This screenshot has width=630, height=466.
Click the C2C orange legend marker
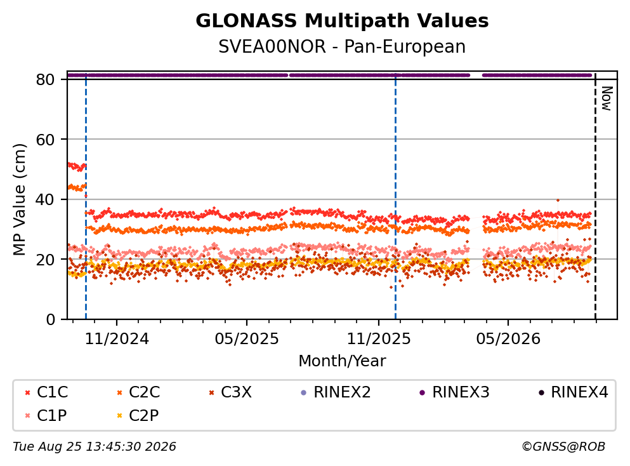(x=119, y=392)
